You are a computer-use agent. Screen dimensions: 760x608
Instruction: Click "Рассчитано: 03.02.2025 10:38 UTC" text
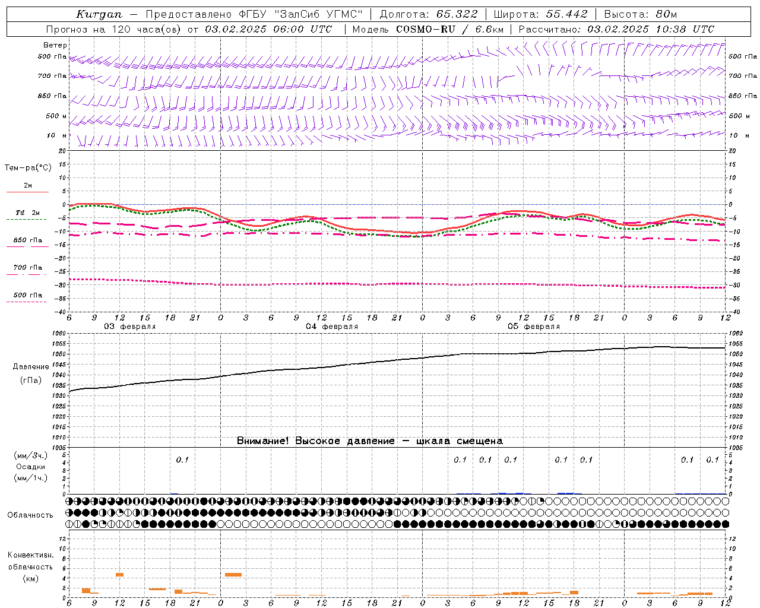616,29
